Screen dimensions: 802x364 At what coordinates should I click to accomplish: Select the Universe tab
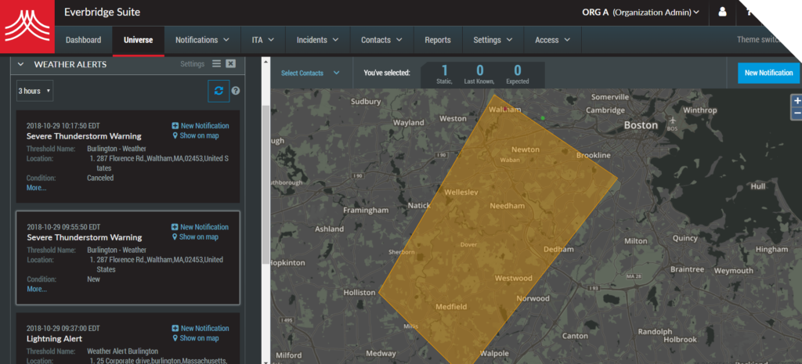[138, 40]
